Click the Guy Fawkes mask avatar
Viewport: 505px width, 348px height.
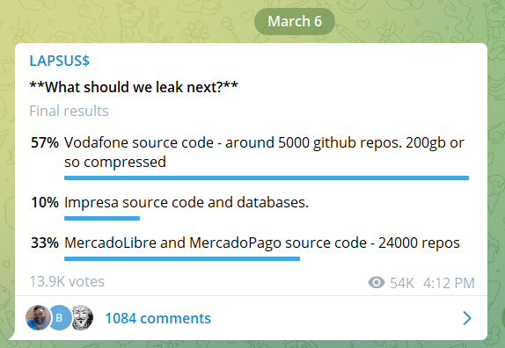pos(82,318)
